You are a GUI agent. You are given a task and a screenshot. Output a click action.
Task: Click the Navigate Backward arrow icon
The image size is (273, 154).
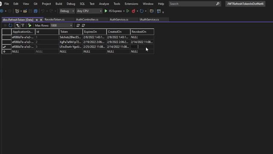(2, 11)
